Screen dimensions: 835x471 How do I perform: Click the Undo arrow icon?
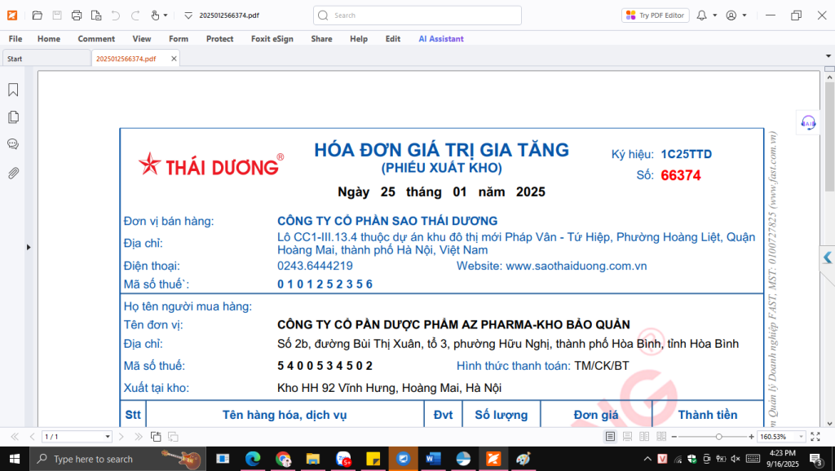coord(116,15)
